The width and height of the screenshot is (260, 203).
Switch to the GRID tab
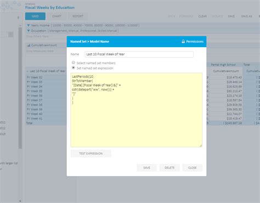point(35,16)
